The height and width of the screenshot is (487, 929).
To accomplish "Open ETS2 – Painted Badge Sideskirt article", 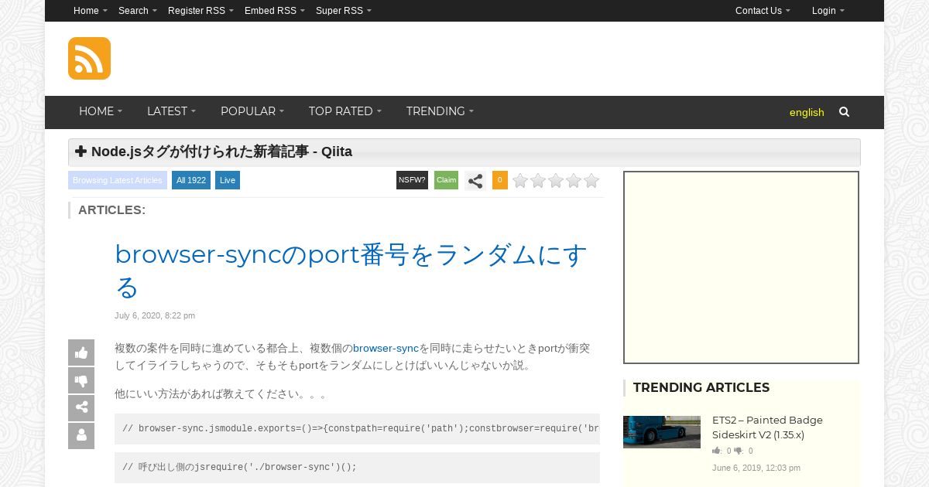I will tap(767, 427).
